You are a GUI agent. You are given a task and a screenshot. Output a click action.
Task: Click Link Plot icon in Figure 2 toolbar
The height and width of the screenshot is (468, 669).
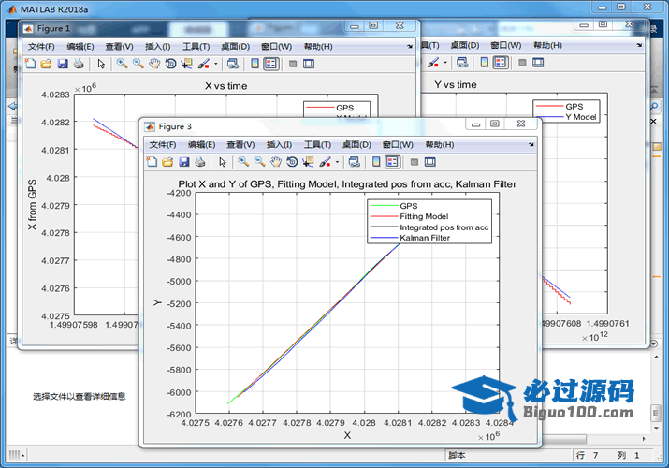[x=462, y=63]
